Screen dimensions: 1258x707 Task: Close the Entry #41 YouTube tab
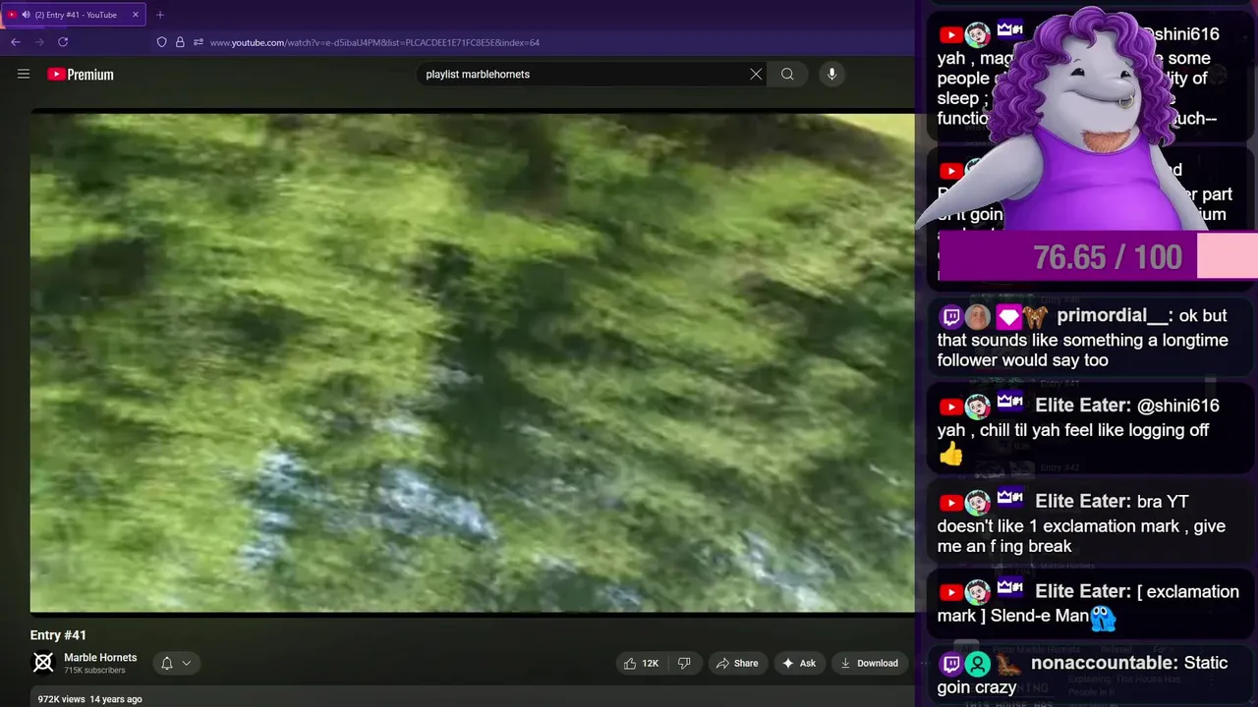[x=136, y=15]
